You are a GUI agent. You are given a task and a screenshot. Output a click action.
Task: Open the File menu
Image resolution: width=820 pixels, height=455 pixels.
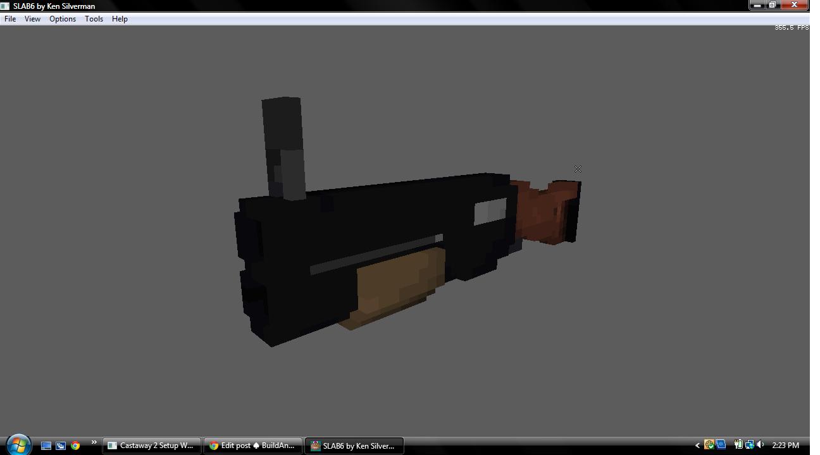10,19
